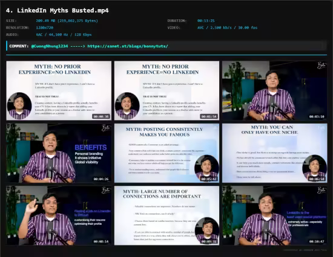Click 'Global visibility' text in BENEFITS frame
The image size is (333, 257).
pyautogui.click(x=87, y=162)
